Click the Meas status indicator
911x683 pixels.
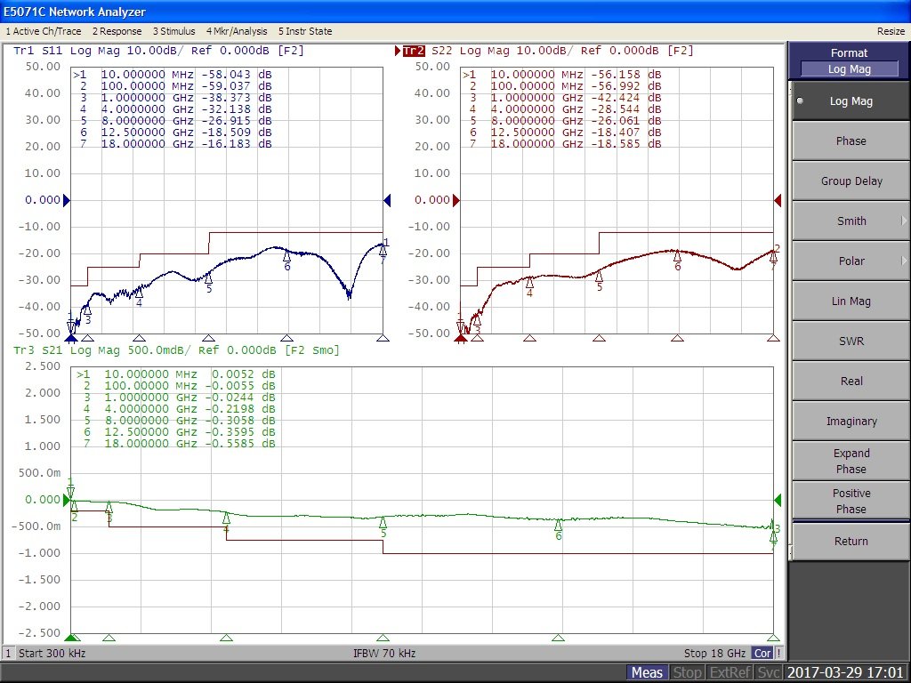coord(647,672)
